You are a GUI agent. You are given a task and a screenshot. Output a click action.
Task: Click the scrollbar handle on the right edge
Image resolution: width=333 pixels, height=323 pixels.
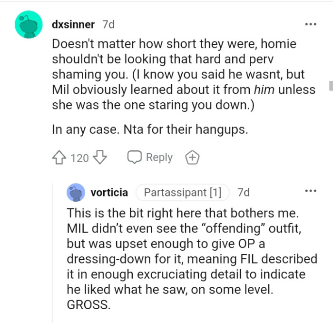331,86
